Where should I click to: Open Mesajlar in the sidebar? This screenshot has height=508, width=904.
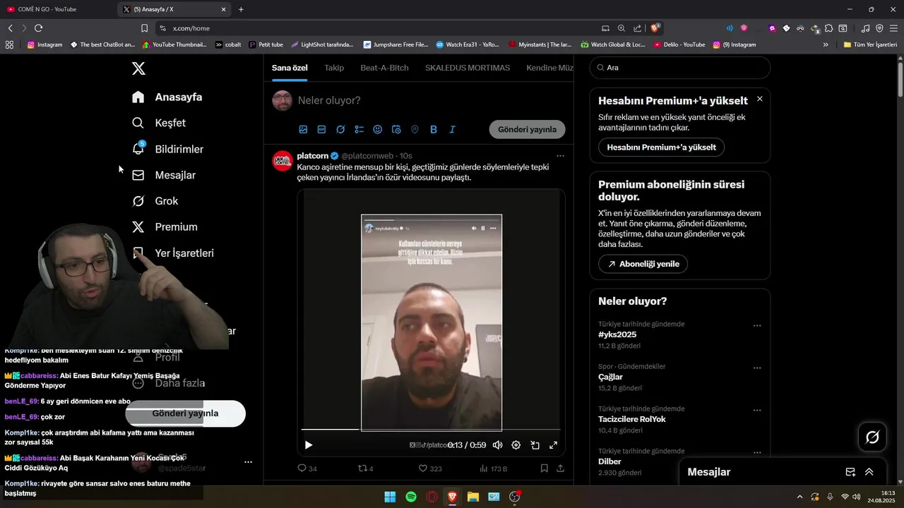tap(164, 175)
